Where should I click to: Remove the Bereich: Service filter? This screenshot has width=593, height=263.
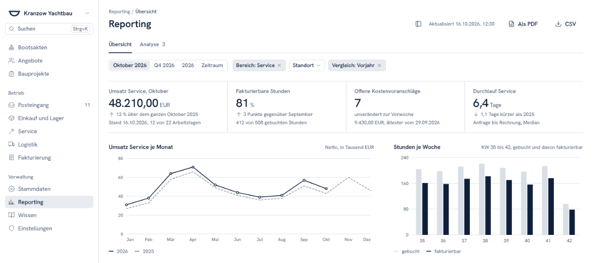(279, 65)
